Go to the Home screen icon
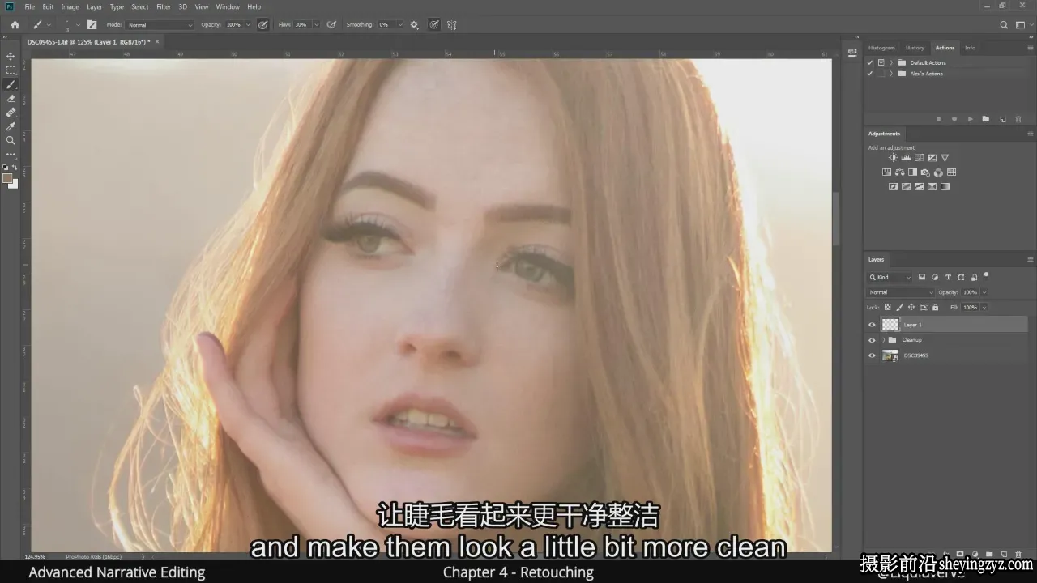Screen dimensions: 1037x583 (x=15, y=25)
